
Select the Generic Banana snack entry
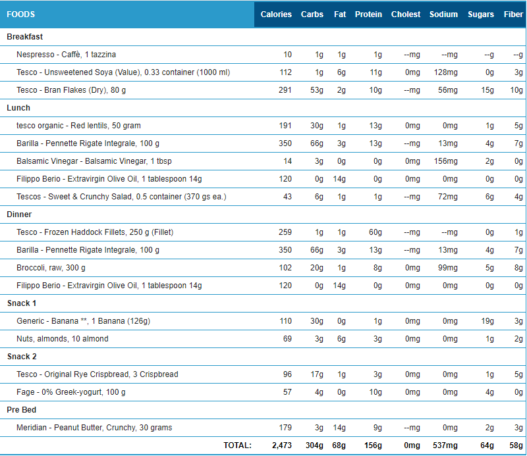pyautogui.click(x=83, y=321)
